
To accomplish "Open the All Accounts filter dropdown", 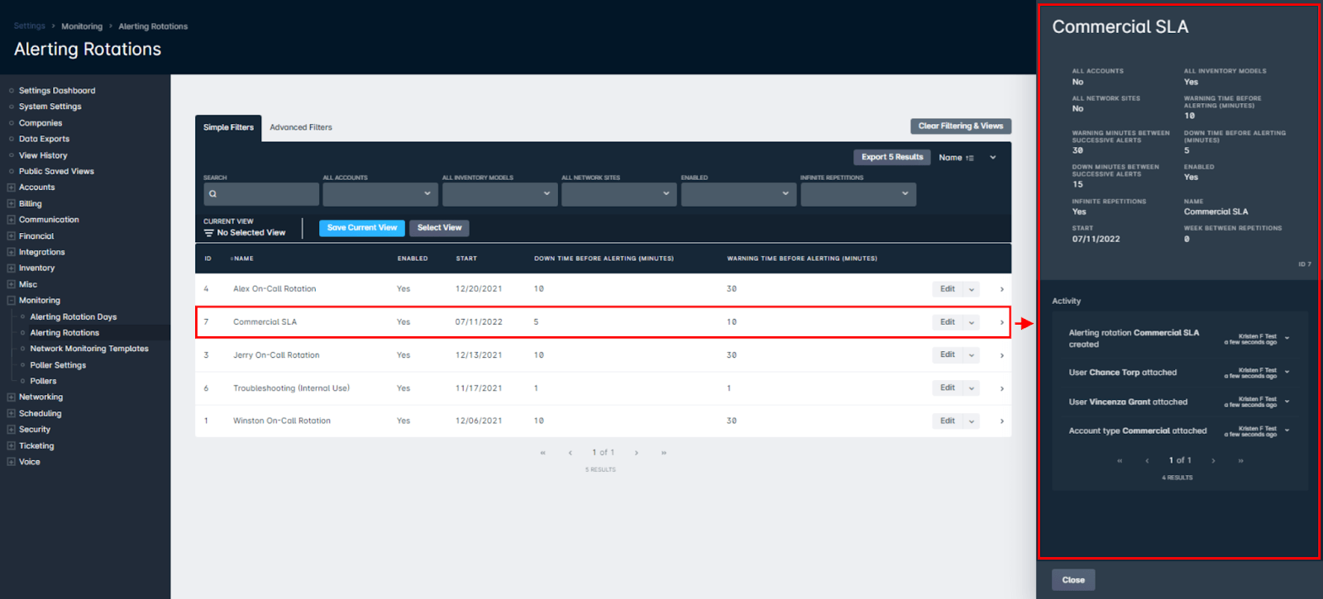I will (x=380, y=194).
